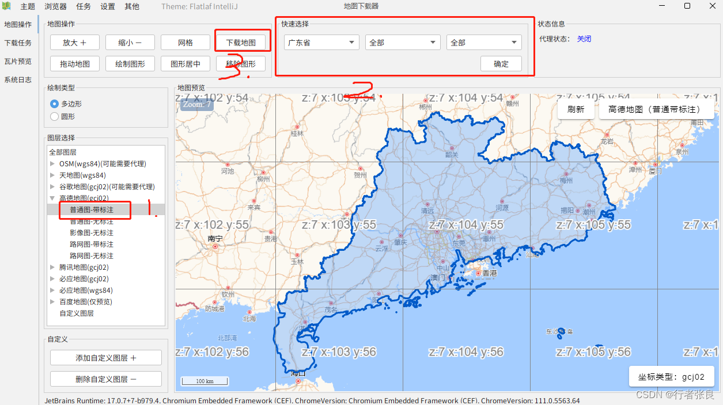Collapse the 高德地图(gcj02) tree node
The image size is (723, 405).
53,198
